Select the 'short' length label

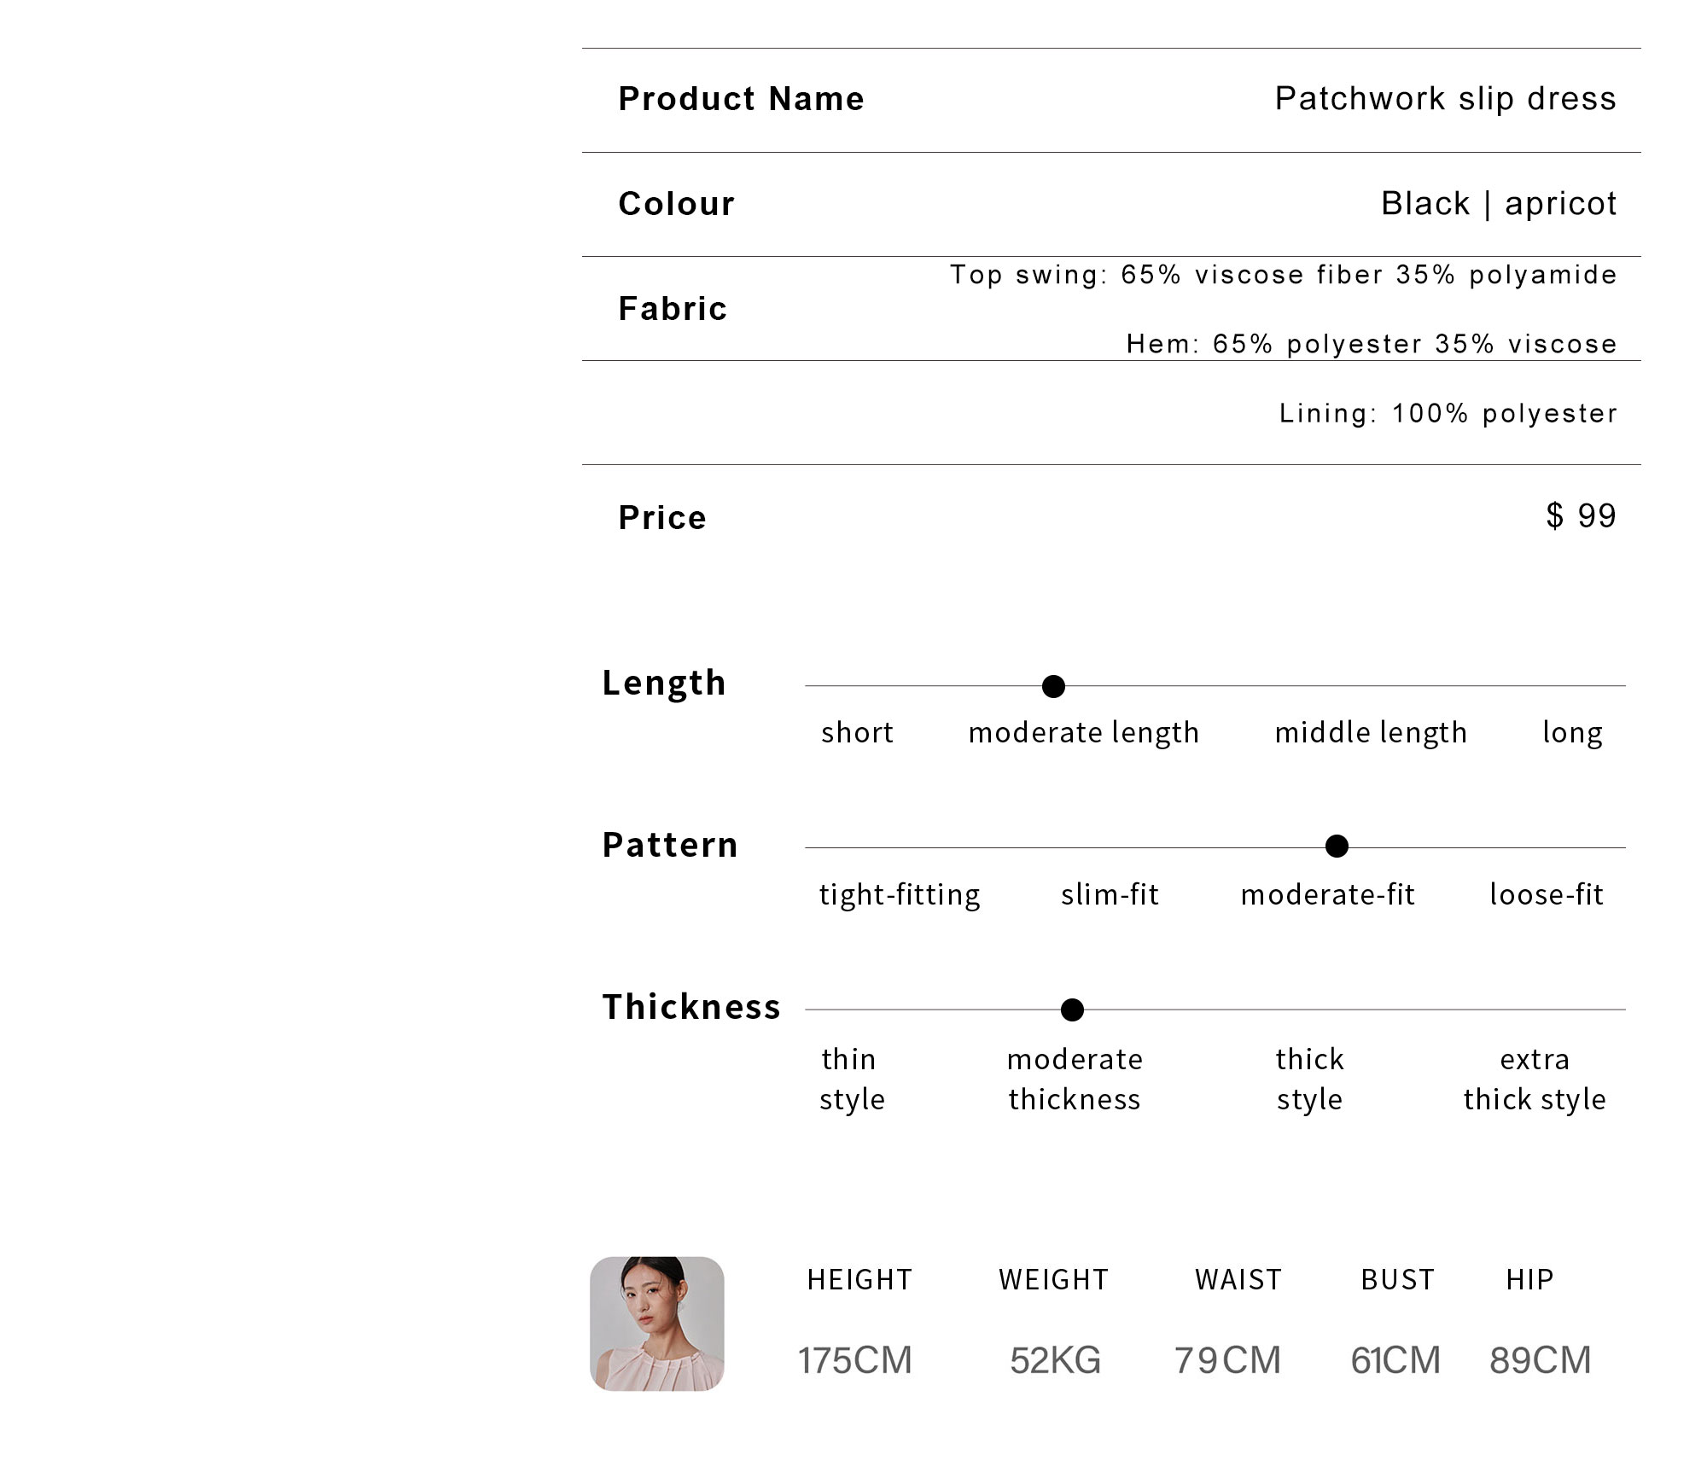857,732
